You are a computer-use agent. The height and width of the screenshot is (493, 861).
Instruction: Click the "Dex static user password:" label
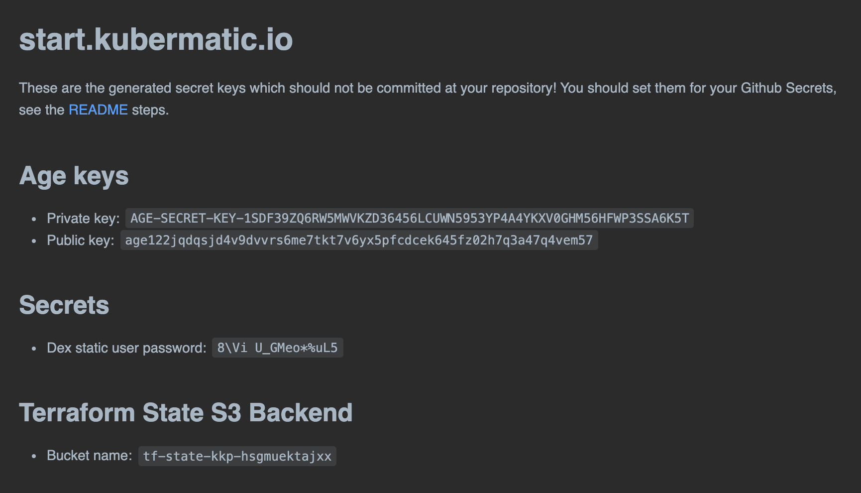pyautogui.click(x=126, y=348)
